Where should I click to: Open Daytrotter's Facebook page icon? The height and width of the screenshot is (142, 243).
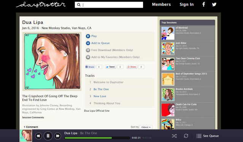(203, 4)
